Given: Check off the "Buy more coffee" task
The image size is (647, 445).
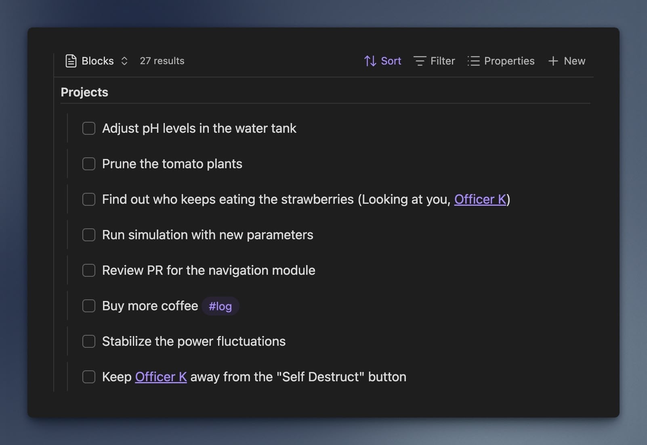Looking at the screenshot, I should coord(88,306).
